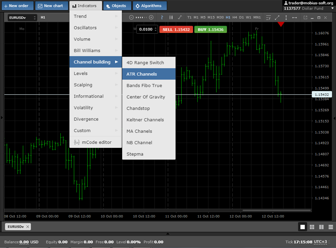Set timeframe to H4

pyautogui.click(x=234, y=18)
